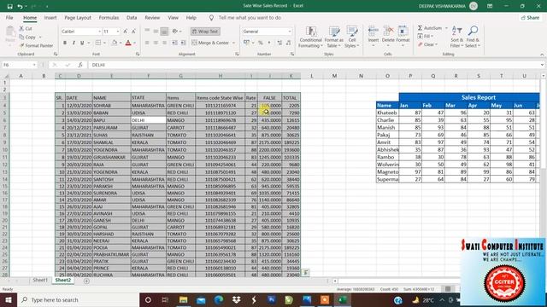Click the Name Box showing F6

pyautogui.click(x=19, y=65)
